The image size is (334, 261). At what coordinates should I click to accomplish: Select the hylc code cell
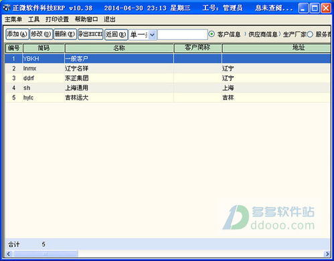pyautogui.click(x=44, y=97)
